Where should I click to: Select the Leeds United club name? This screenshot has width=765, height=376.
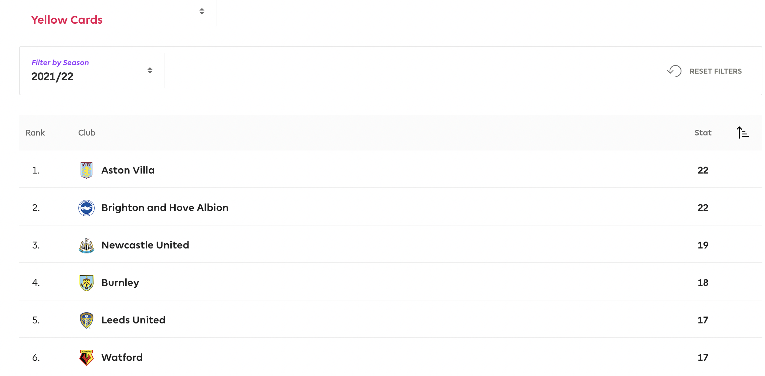[134, 320]
